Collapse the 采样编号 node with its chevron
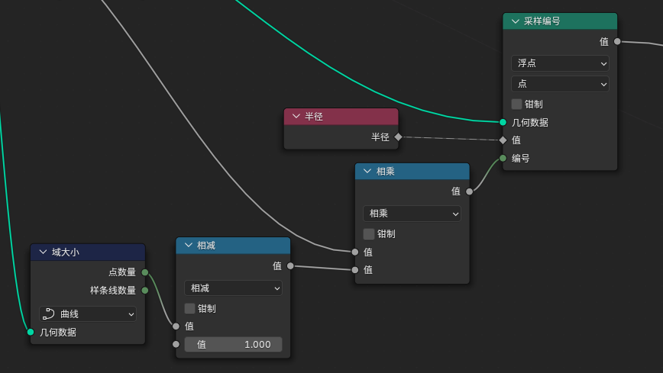The width and height of the screenshot is (663, 373). pyautogui.click(x=516, y=21)
